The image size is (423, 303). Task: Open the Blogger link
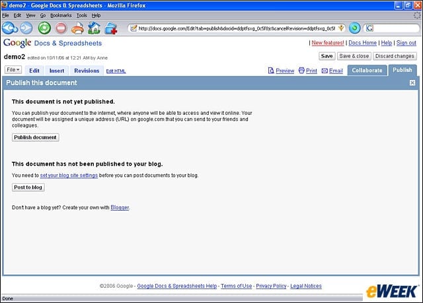120,207
